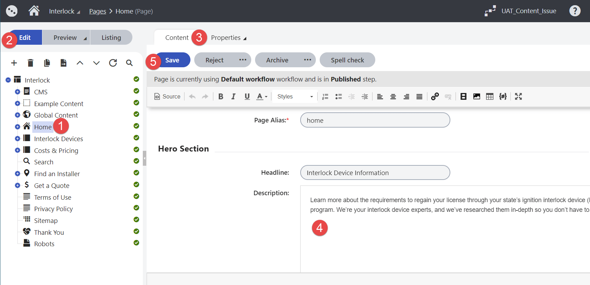The height and width of the screenshot is (285, 590).
Task: Expand the Find an Installer node
Action: (x=17, y=174)
